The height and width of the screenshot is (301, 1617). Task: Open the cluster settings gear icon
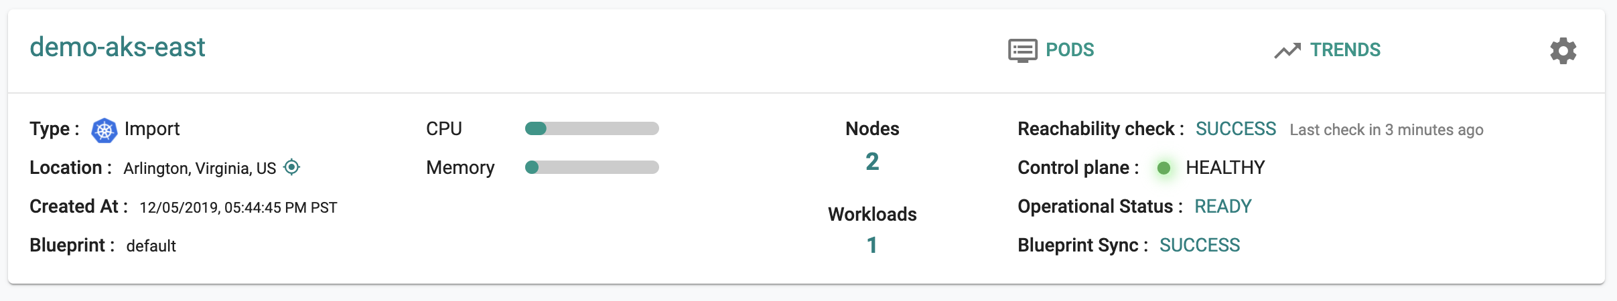(1563, 51)
